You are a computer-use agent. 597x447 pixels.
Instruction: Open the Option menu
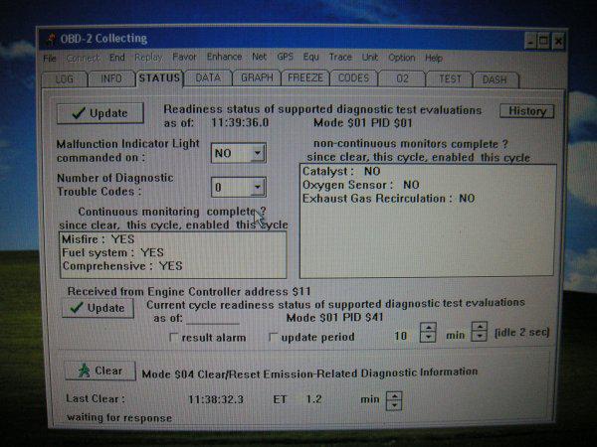[x=402, y=58]
